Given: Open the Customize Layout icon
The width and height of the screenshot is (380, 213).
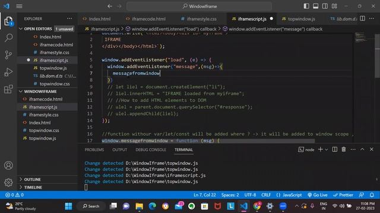Looking at the screenshot, I should [x=334, y=6].
